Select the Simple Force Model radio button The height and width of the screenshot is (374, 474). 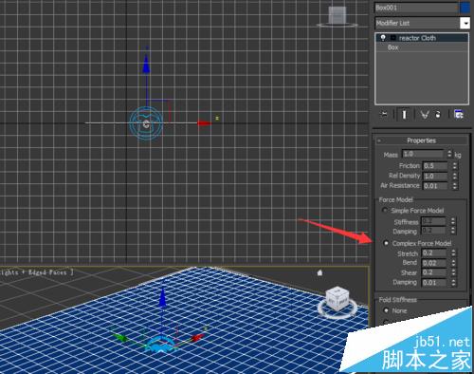point(385,210)
